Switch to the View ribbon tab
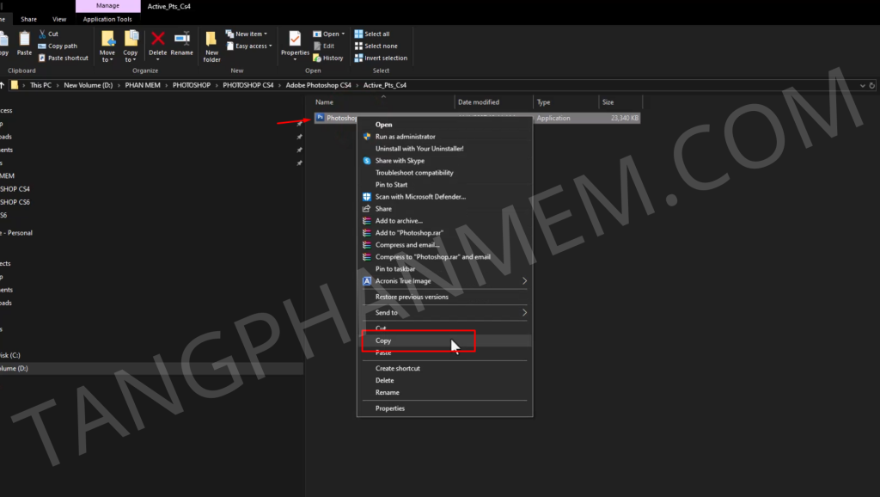Screen dimensions: 880x497 tap(59, 19)
